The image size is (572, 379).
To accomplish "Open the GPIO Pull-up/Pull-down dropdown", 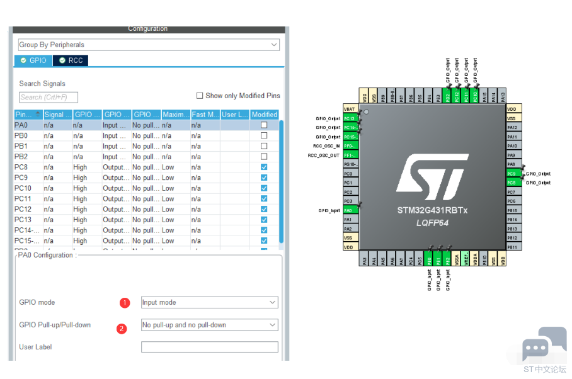I will [x=209, y=325].
